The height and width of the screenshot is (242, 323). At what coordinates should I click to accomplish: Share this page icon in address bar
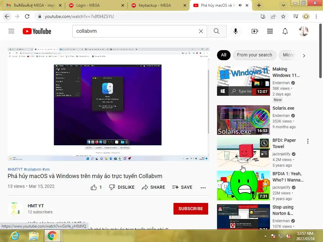pyautogui.click(x=273, y=16)
